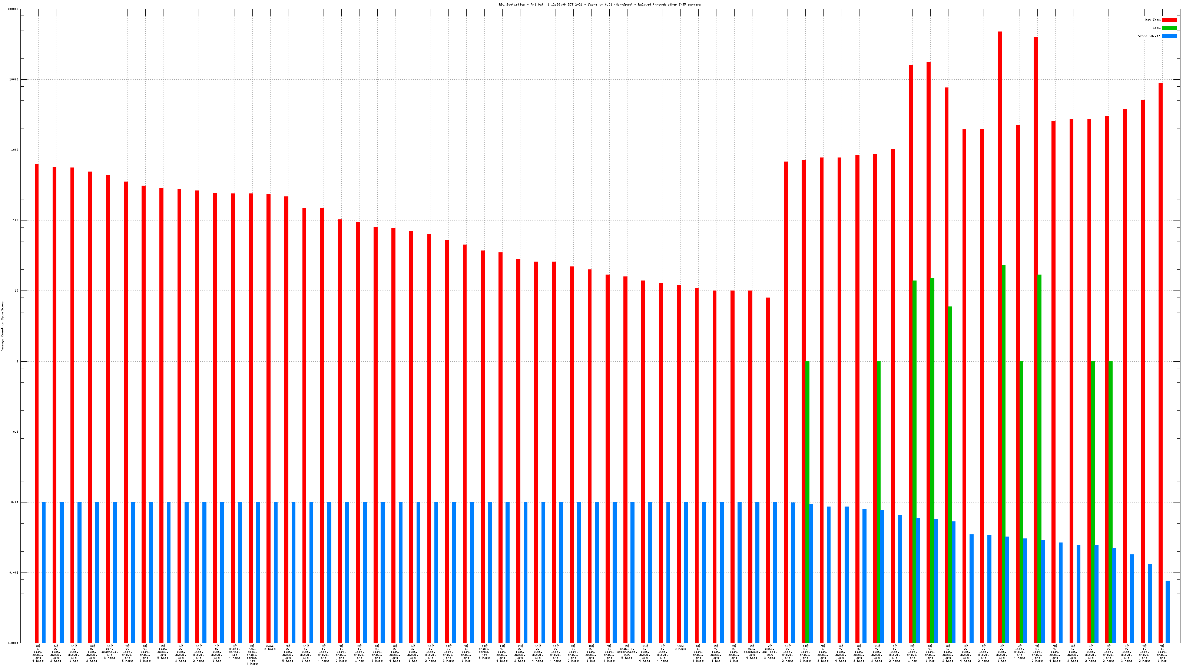The width and height of the screenshot is (1186, 667).
Task: Click the shortest blue Score bar at far right
Action: point(1167,611)
